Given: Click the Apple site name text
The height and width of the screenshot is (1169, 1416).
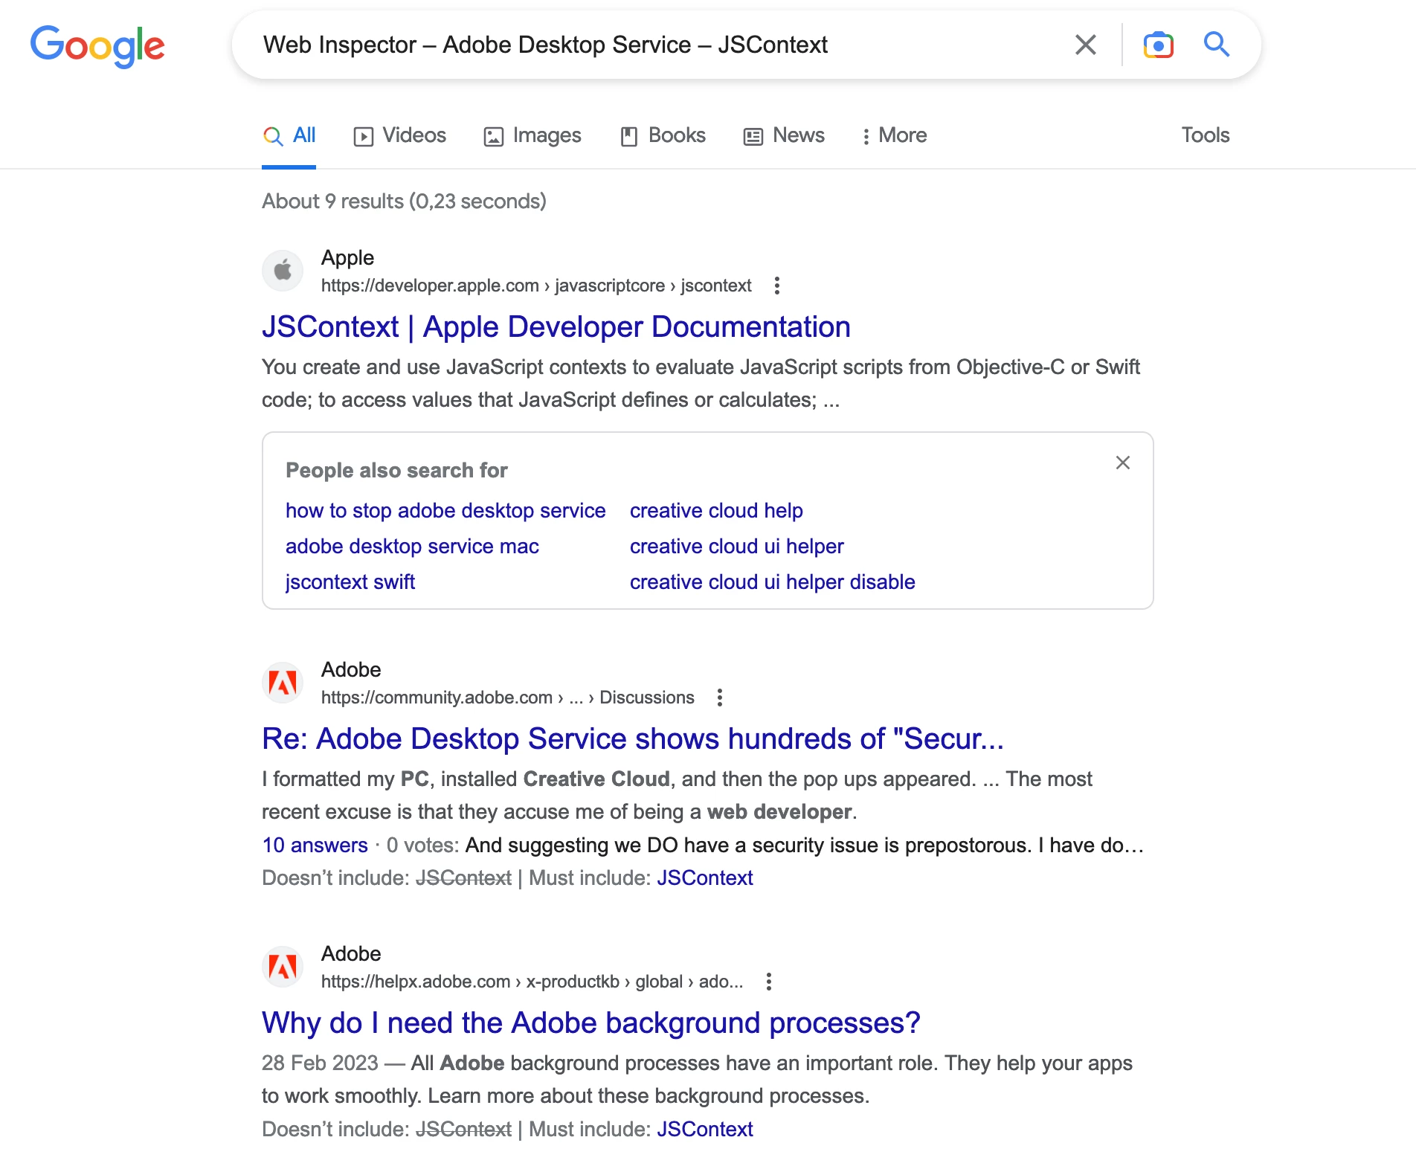Looking at the screenshot, I should point(347,258).
